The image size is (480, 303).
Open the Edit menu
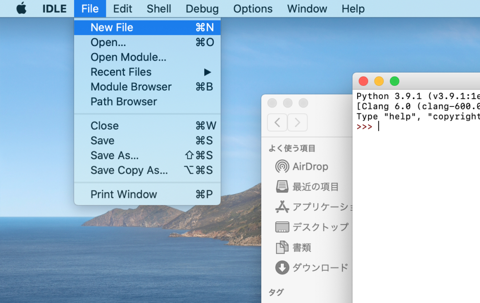click(122, 8)
